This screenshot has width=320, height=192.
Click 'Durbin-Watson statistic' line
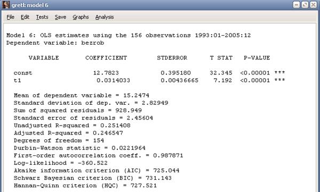(79, 148)
